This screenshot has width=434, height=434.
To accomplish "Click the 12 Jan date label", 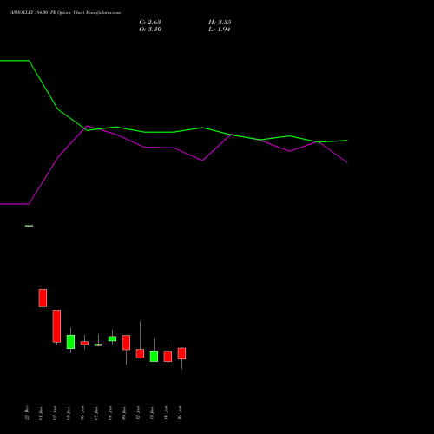I will [138, 413].
